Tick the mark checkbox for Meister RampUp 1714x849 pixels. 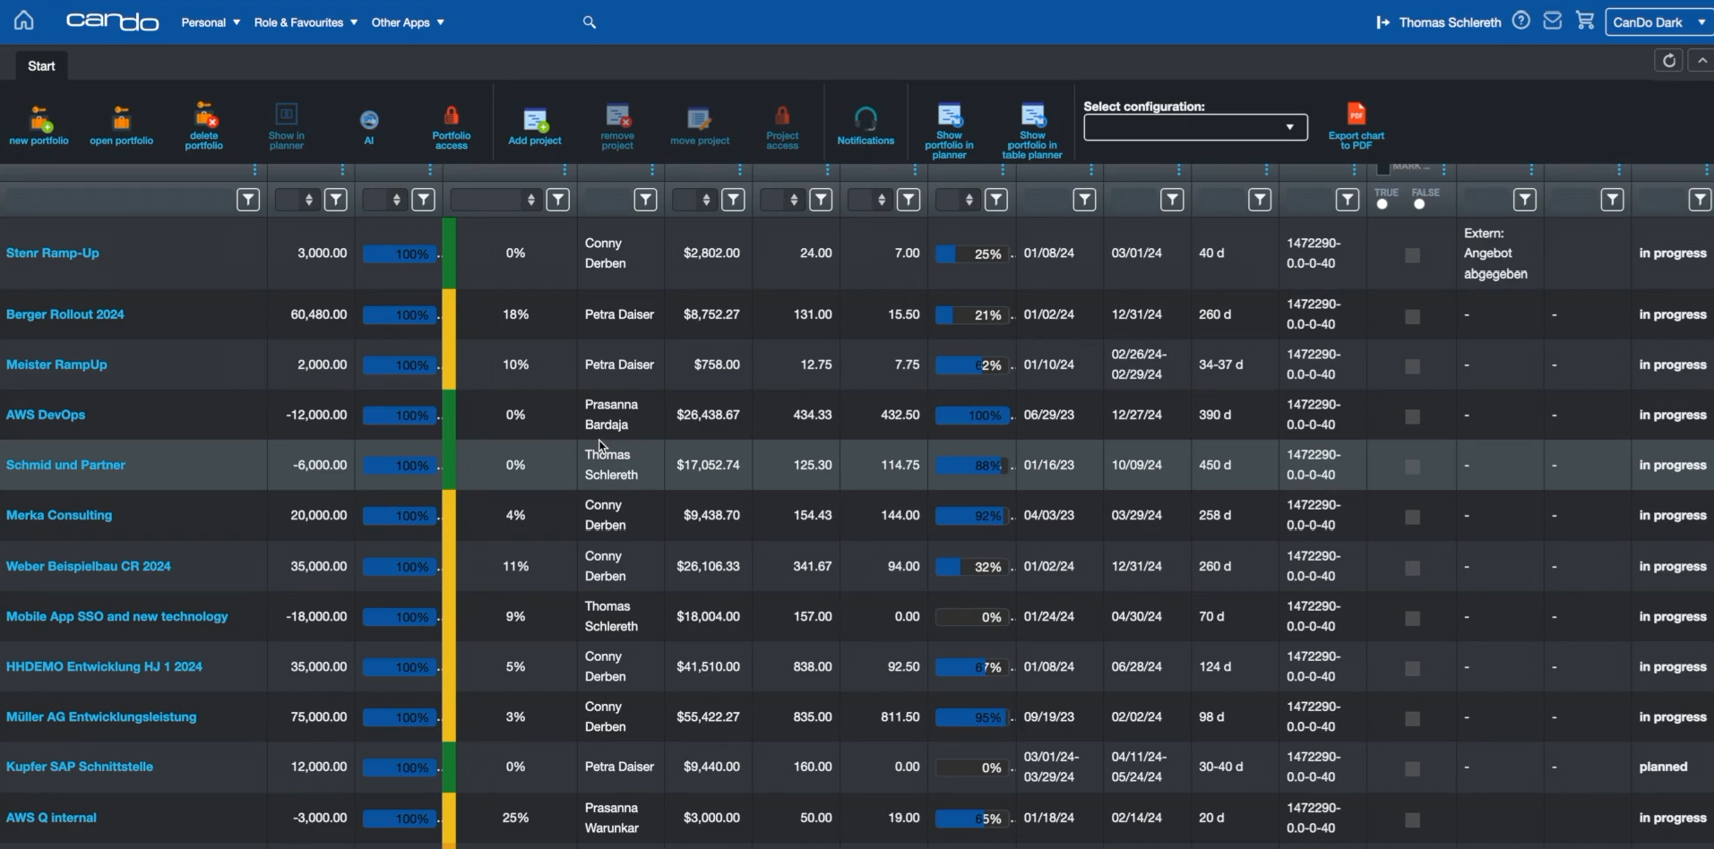pos(1413,367)
